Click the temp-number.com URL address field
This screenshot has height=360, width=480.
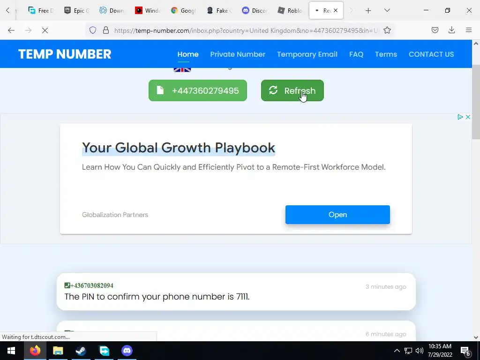pyautogui.click(x=247, y=30)
